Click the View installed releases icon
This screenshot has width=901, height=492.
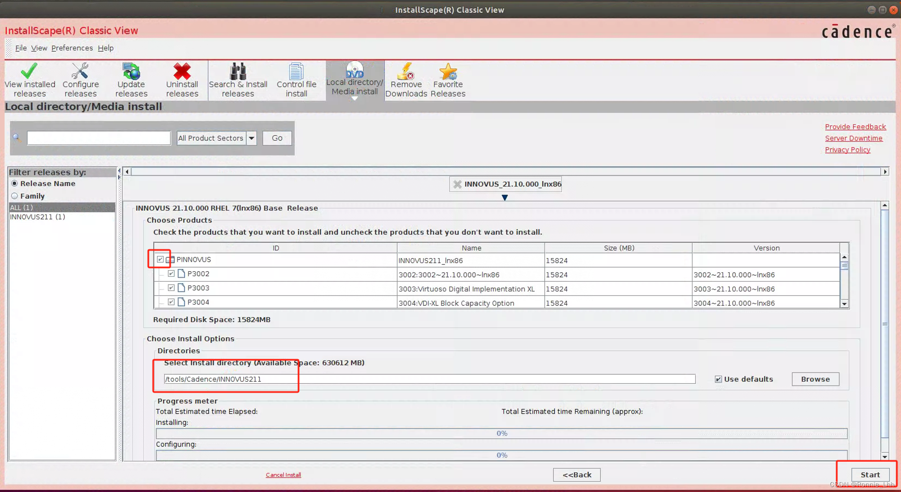29,79
